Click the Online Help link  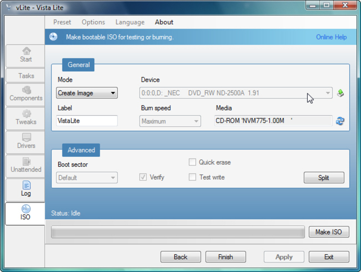coord(331,37)
